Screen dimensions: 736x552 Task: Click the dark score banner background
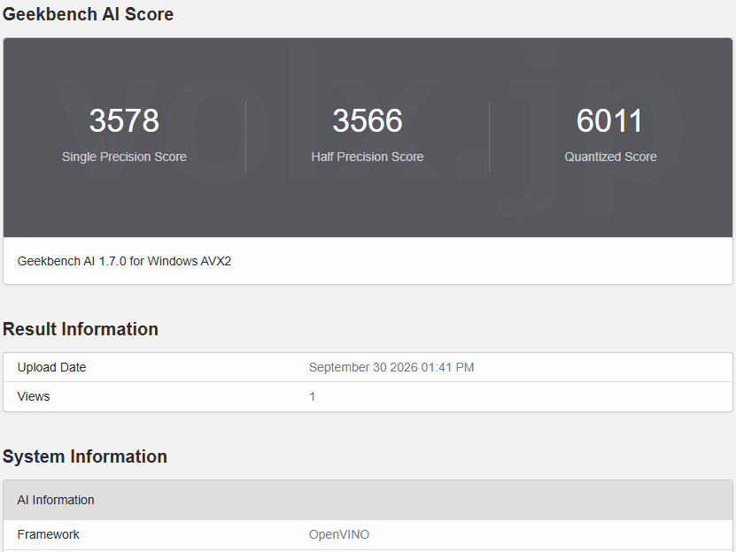(368, 206)
